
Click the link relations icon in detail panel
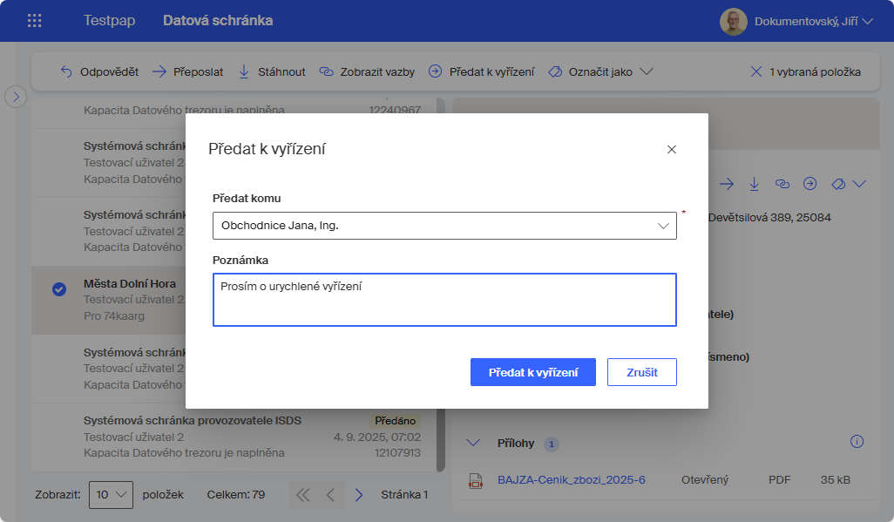(782, 184)
